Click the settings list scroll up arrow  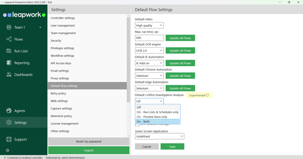pyautogui.click(x=129, y=16)
